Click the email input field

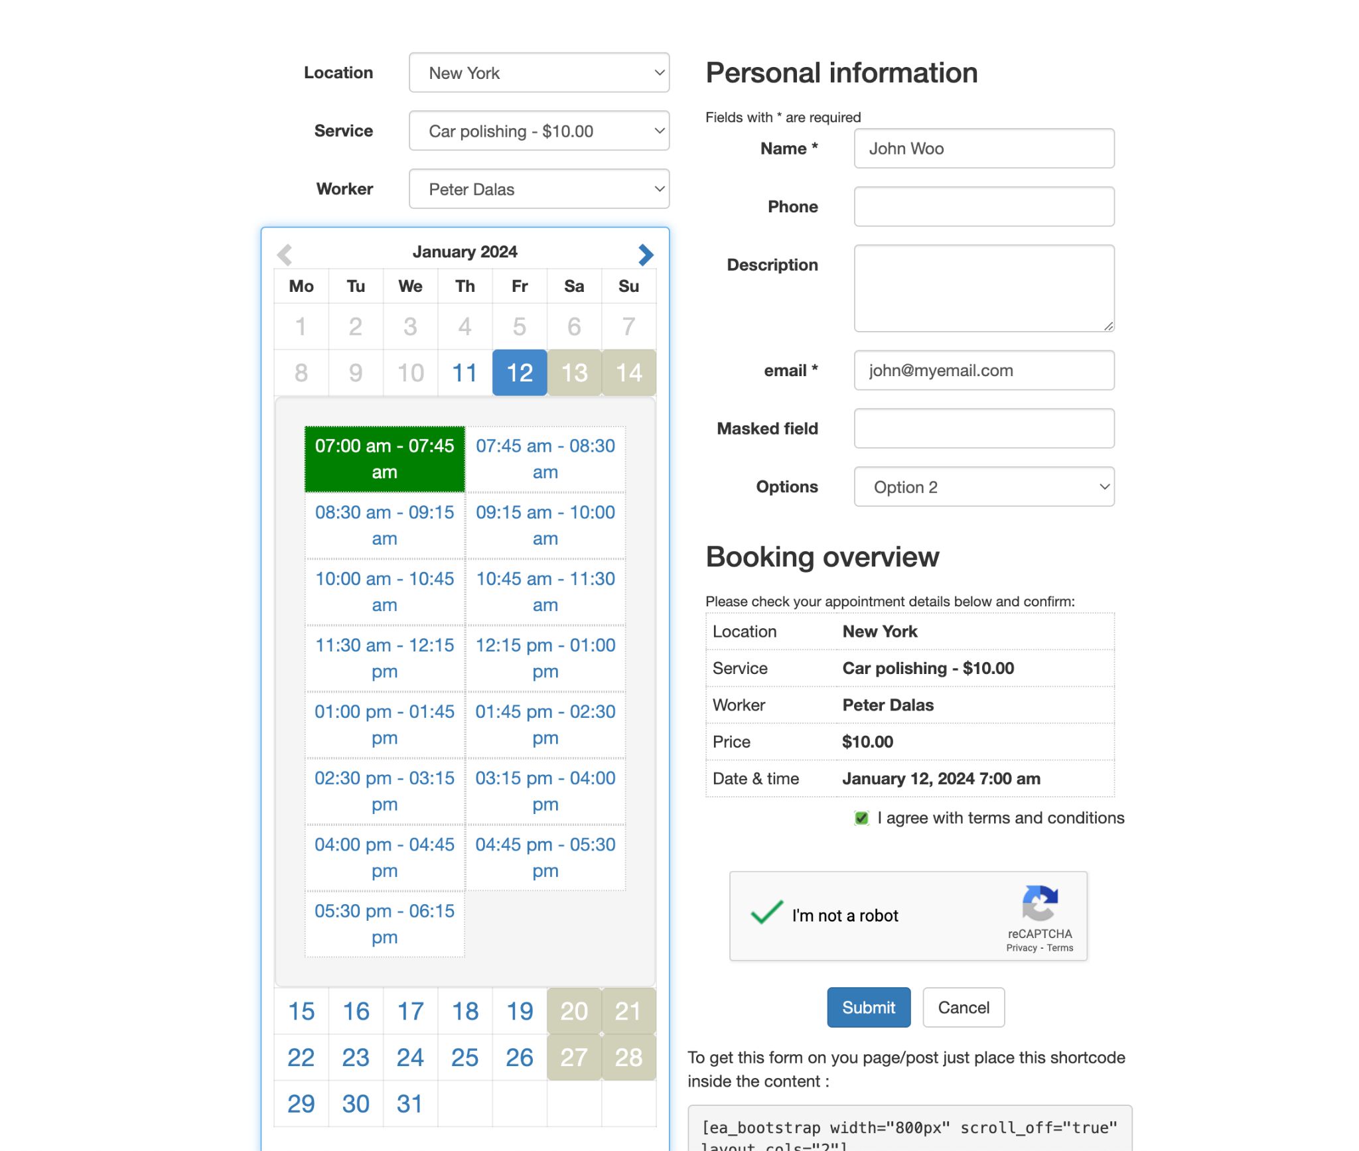pyautogui.click(x=985, y=370)
